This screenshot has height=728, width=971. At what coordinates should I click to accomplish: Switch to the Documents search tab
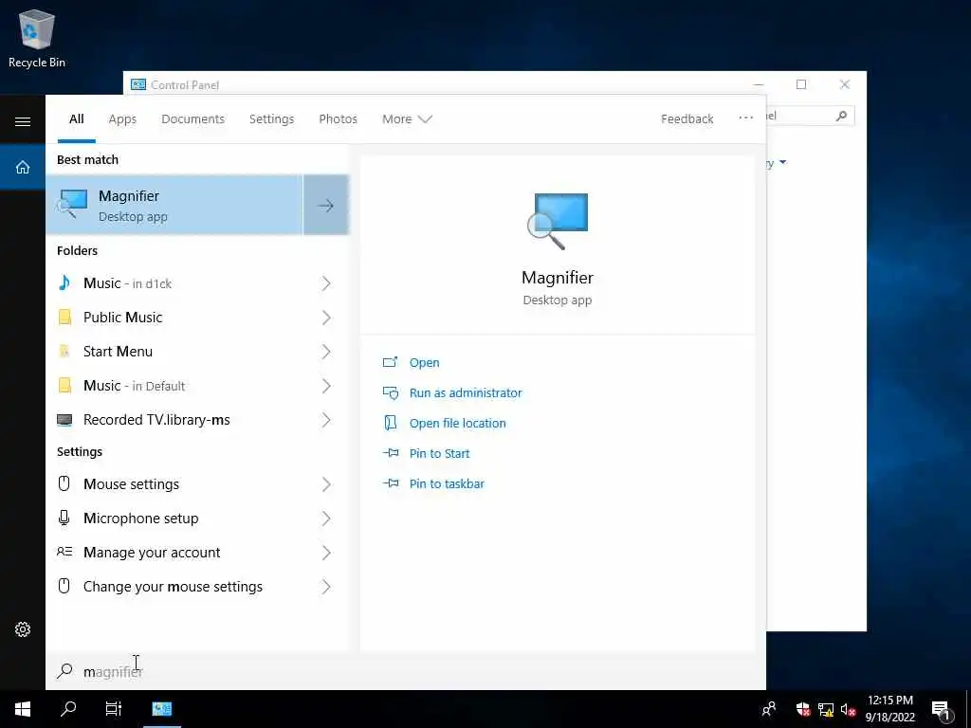point(193,118)
